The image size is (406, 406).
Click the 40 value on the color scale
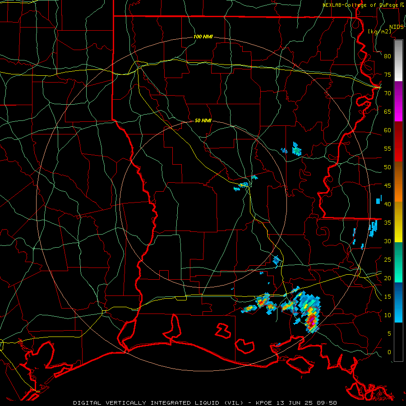388,204
